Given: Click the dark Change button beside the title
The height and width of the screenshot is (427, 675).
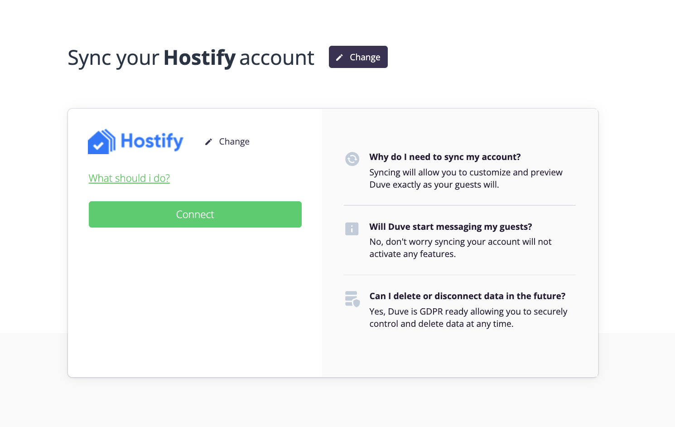Looking at the screenshot, I should [358, 57].
